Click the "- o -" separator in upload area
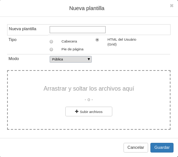The image size is (178, 157). 89,100
